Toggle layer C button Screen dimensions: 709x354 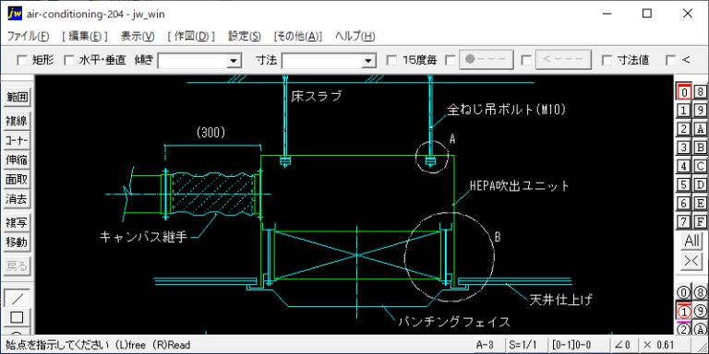pos(700,166)
